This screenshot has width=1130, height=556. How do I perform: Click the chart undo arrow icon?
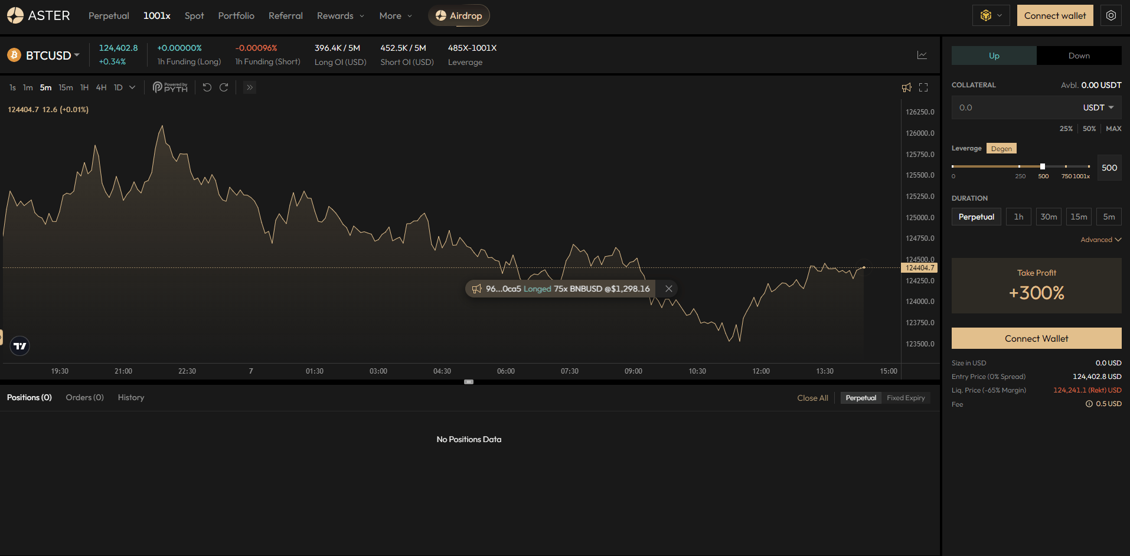207,87
